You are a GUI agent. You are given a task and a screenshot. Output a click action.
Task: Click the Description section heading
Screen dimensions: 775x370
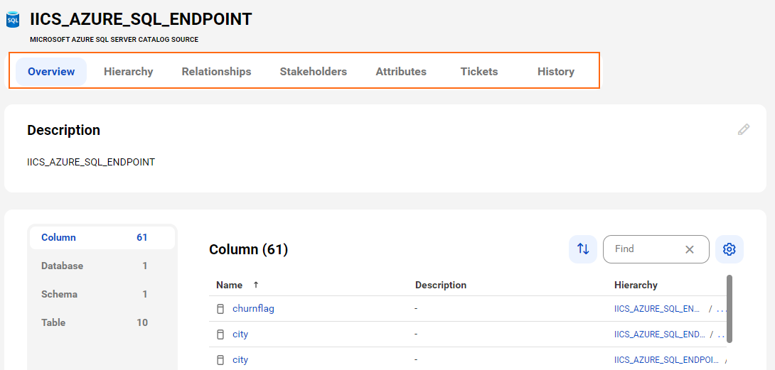tap(64, 130)
